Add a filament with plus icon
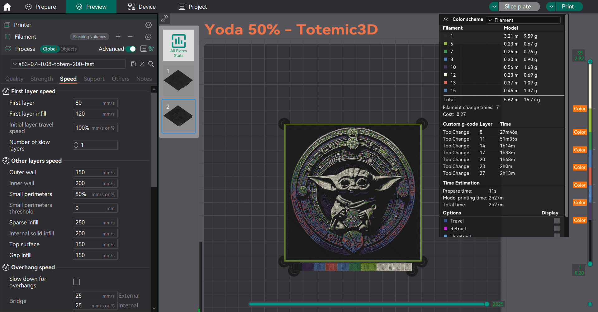The image size is (598, 312). pos(118,37)
